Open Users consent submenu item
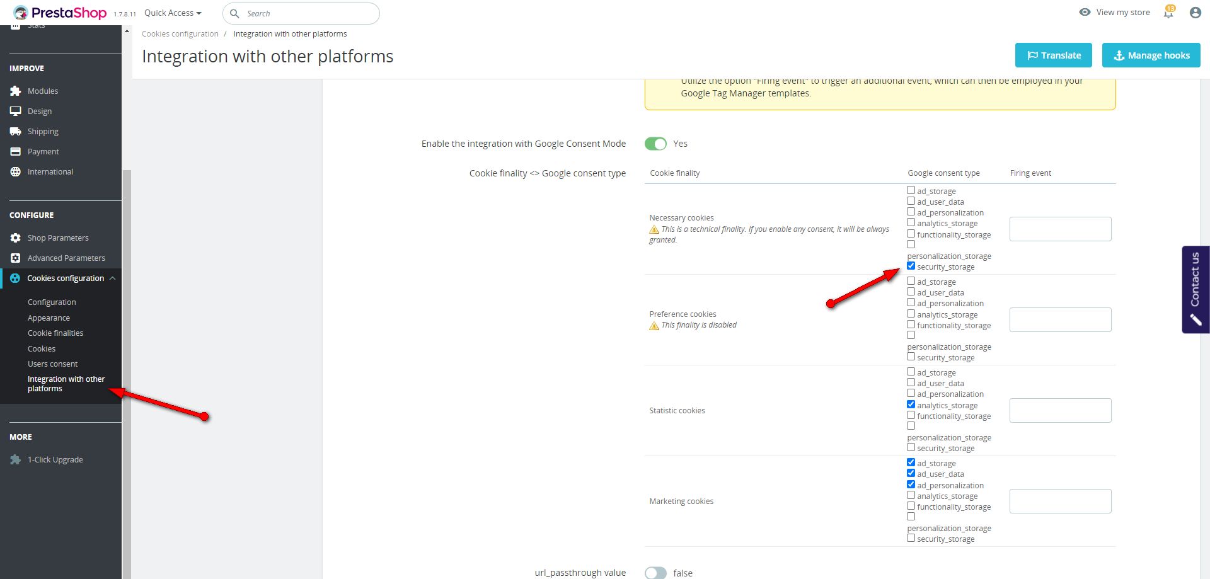The height and width of the screenshot is (579, 1210). pos(52,364)
